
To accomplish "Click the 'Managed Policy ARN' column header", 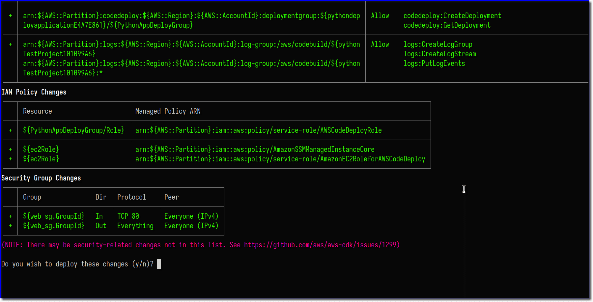I will [x=168, y=111].
